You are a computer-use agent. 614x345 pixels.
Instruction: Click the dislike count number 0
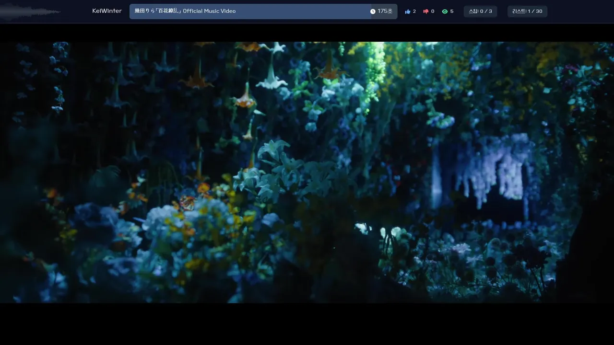[x=433, y=11]
